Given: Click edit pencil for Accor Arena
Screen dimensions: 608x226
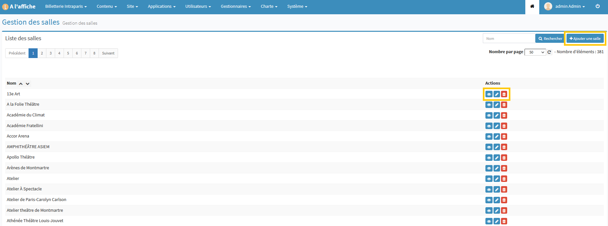Looking at the screenshot, I should (x=496, y=137).
